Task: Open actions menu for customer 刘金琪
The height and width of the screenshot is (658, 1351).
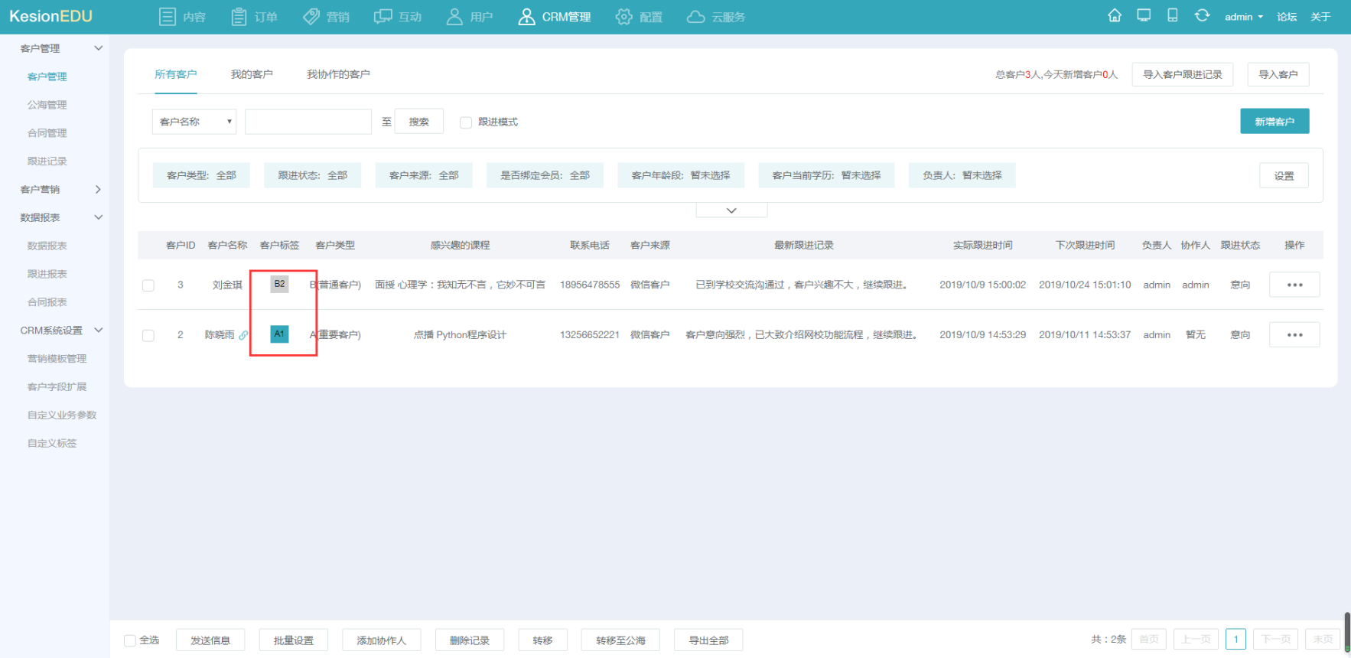Action: 1294,285
